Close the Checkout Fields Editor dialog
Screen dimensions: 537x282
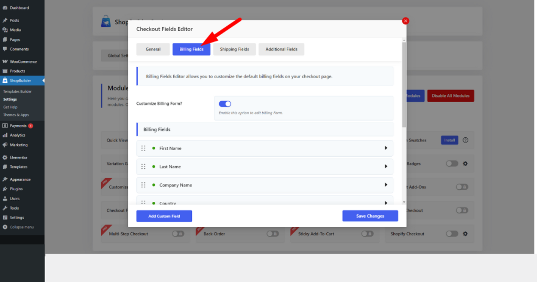[x=405, y=21]
